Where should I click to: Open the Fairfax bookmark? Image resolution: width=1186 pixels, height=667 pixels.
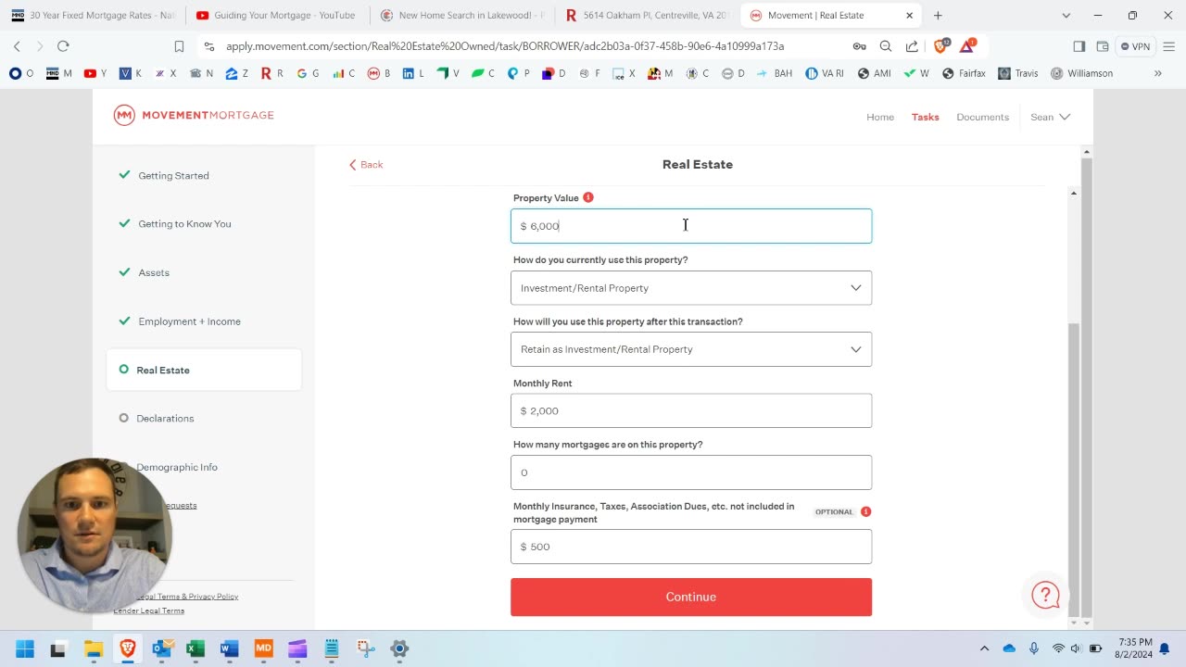coord(964,73)
